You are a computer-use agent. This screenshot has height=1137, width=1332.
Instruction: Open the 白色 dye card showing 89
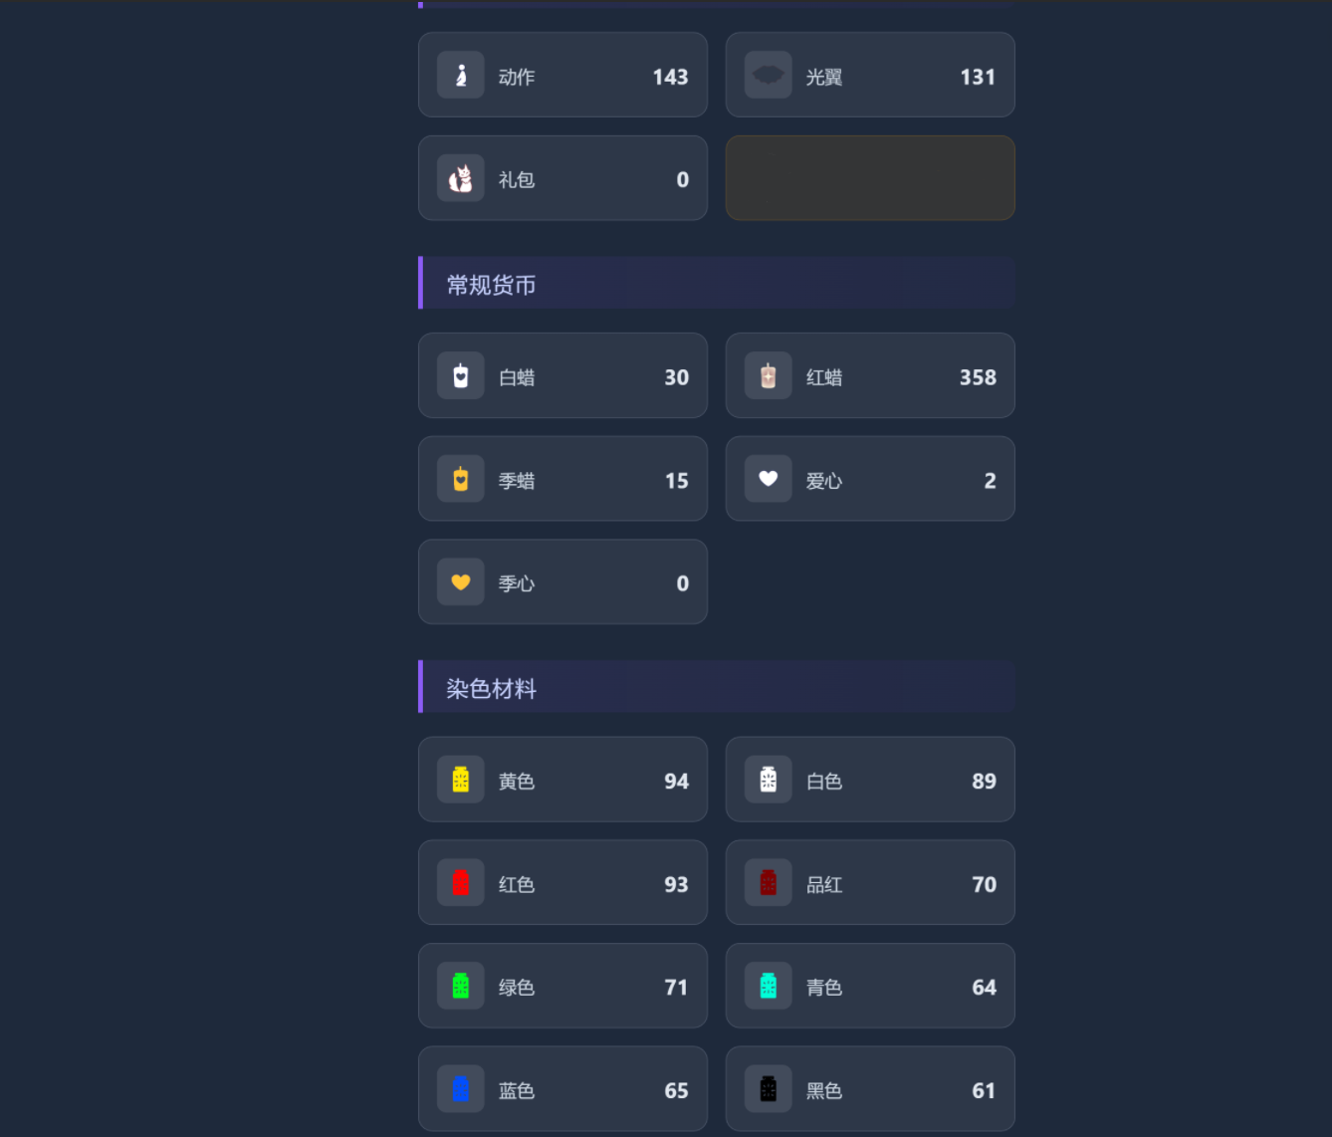pos(870,780)
